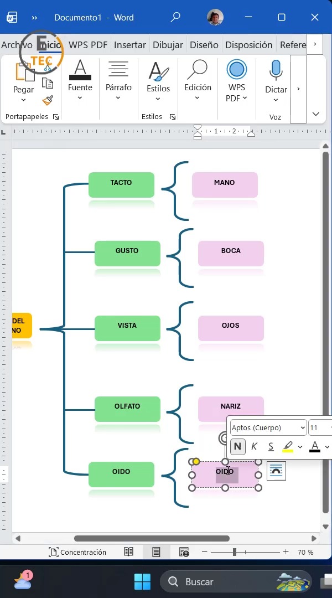The image size is (332, 598).
Task: Switch to Web Layout view icon
Action: point(184,552)
